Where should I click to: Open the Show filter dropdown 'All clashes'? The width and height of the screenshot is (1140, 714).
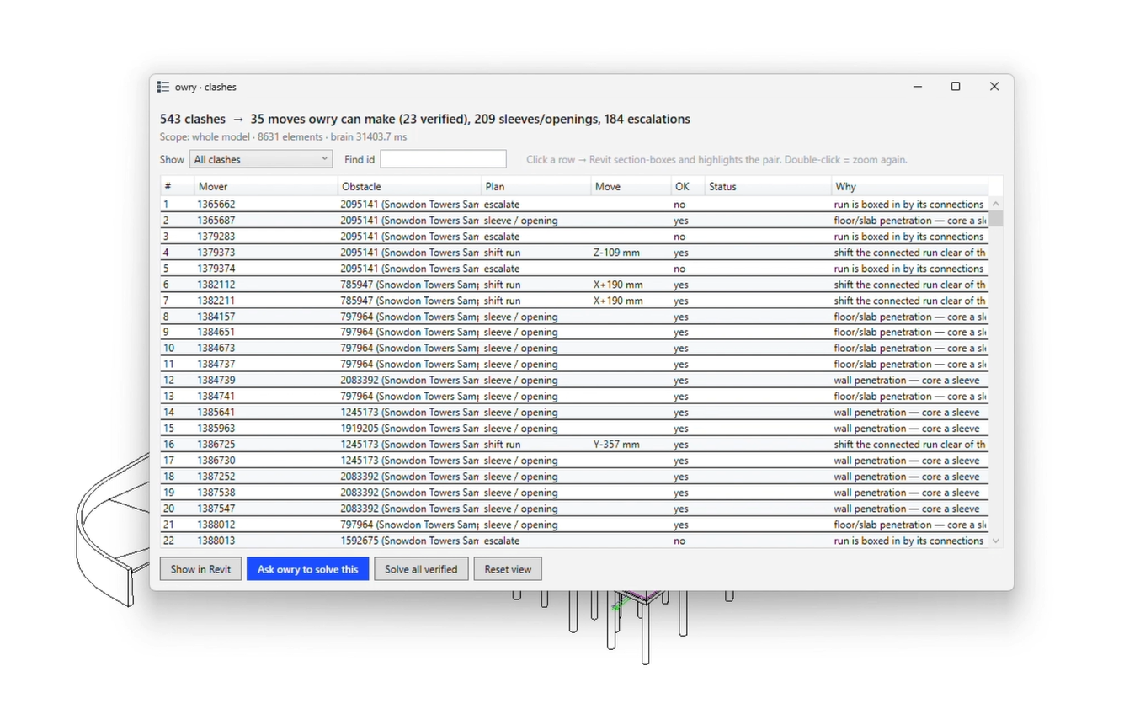pos(261,159)
